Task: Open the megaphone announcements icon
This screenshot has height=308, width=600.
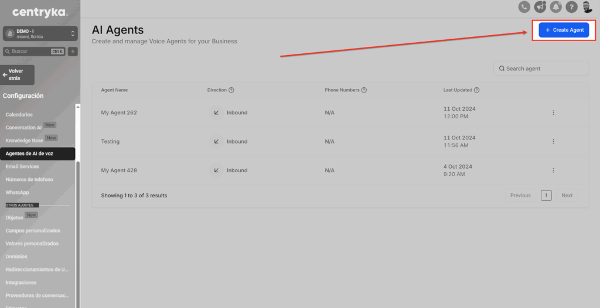Action: click(540, 7)
